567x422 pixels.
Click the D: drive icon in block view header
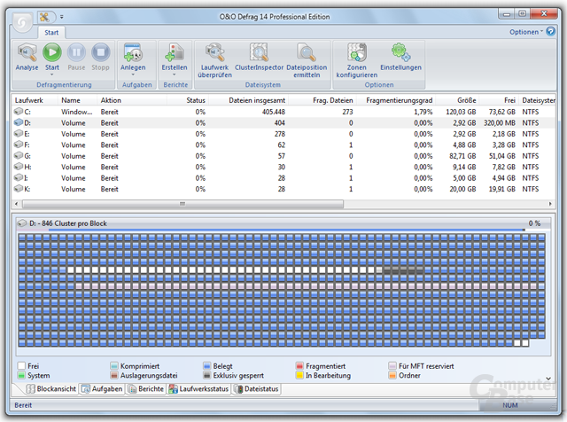(x=22, y=223)
